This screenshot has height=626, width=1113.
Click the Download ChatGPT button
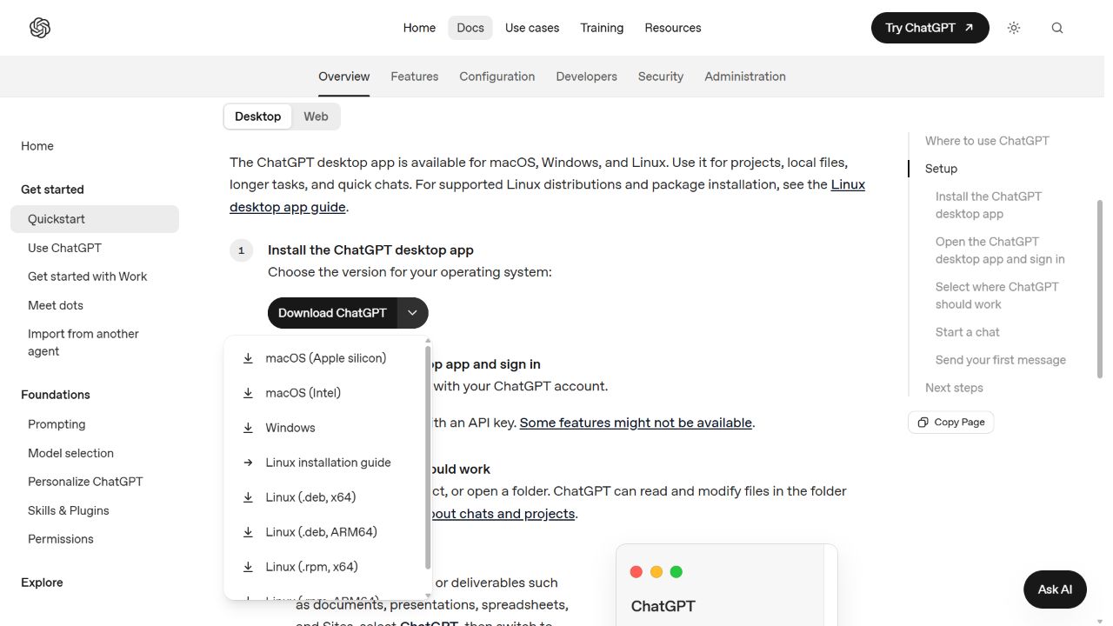[332, 313]
